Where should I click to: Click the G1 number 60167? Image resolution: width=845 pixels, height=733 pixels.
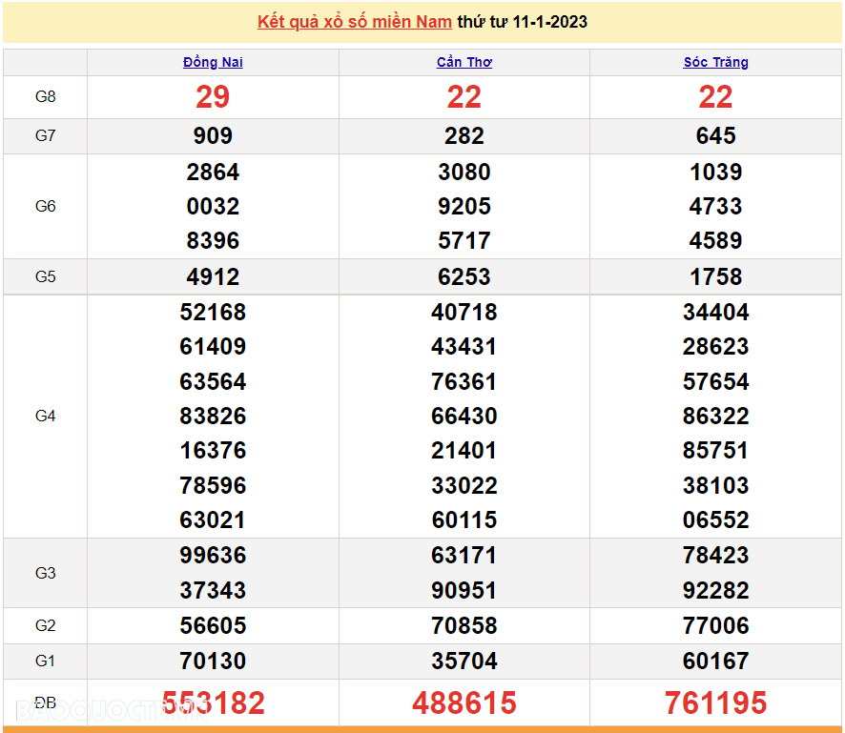(715, 662)
